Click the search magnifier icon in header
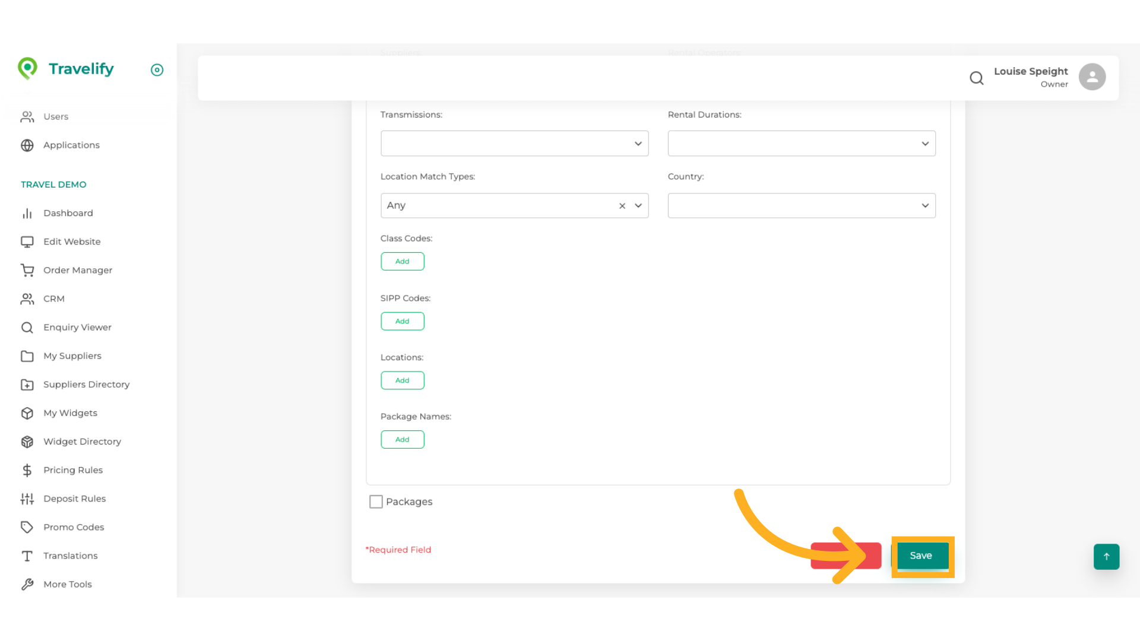1140x641 pixels. click(x=976, y=78)
